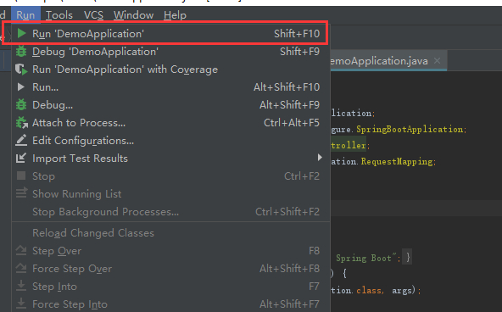
Task: Click the green bug icon beside Debug 'DemoApplication'
Action: 21,51
